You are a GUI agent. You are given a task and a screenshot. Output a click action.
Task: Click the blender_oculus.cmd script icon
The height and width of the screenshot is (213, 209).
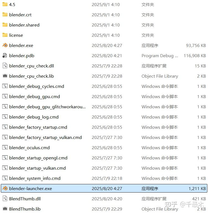tap(5, 148)
